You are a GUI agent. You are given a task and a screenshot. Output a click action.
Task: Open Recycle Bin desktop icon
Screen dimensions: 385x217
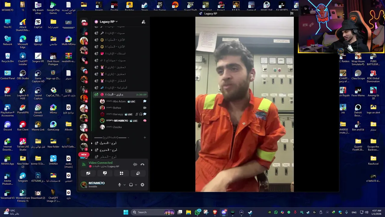pyautogui.click(x=8, y=58)
